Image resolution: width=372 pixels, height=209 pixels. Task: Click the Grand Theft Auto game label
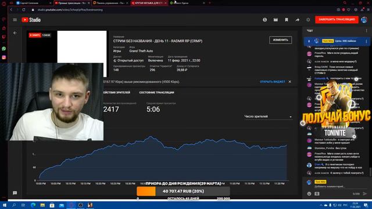(141, 51)
